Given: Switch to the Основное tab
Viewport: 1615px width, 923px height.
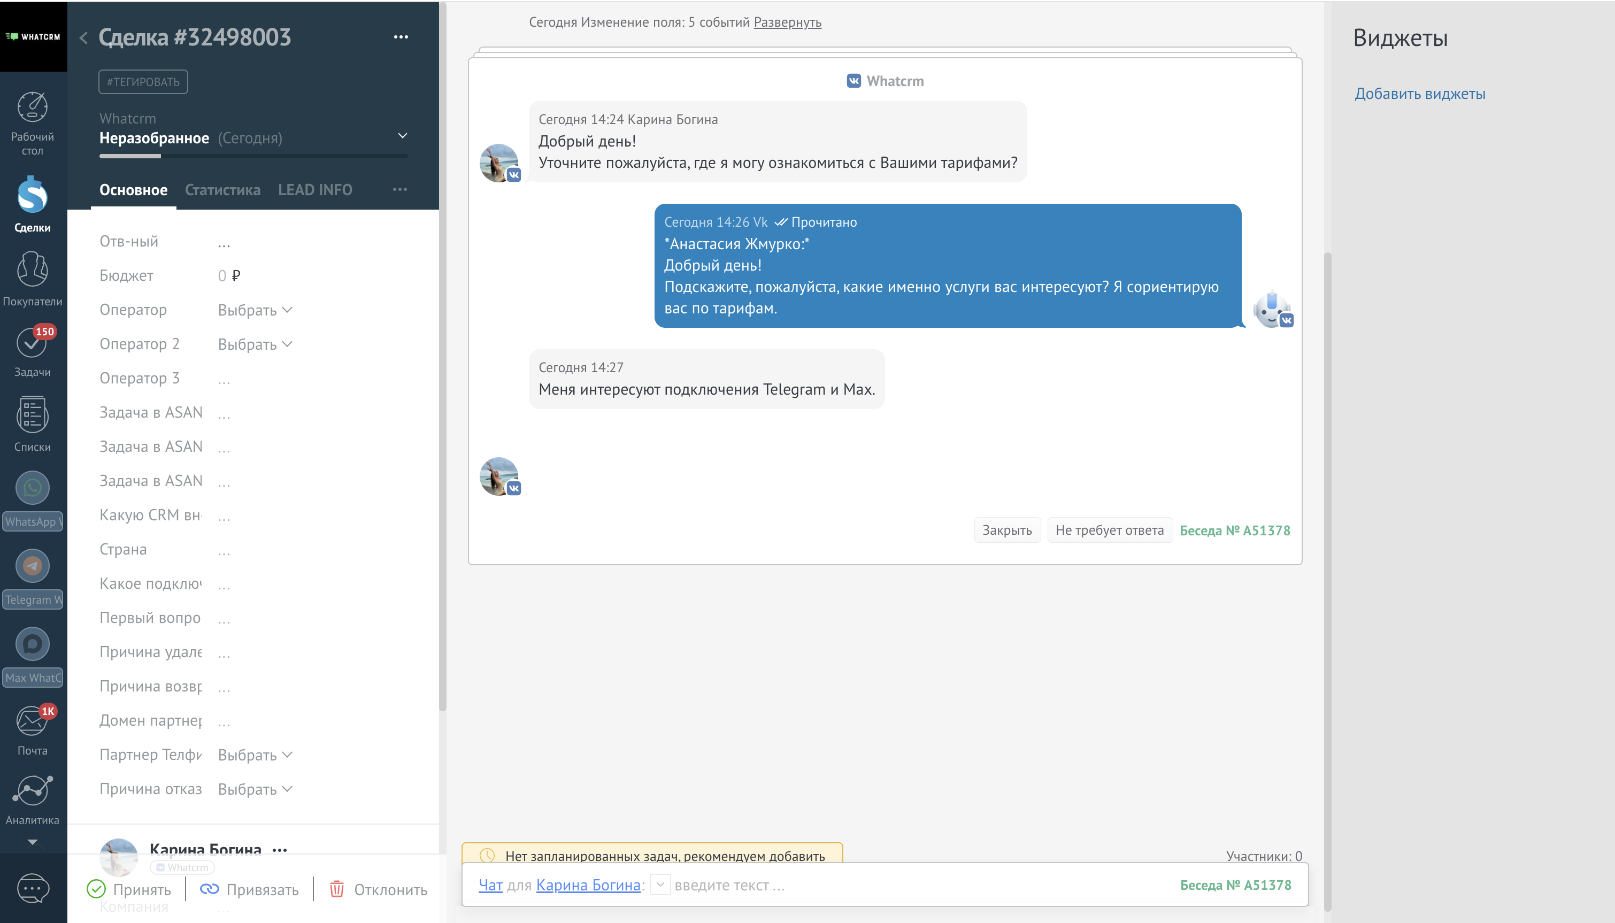Looking at the screenshot, I should pos(133,189).
